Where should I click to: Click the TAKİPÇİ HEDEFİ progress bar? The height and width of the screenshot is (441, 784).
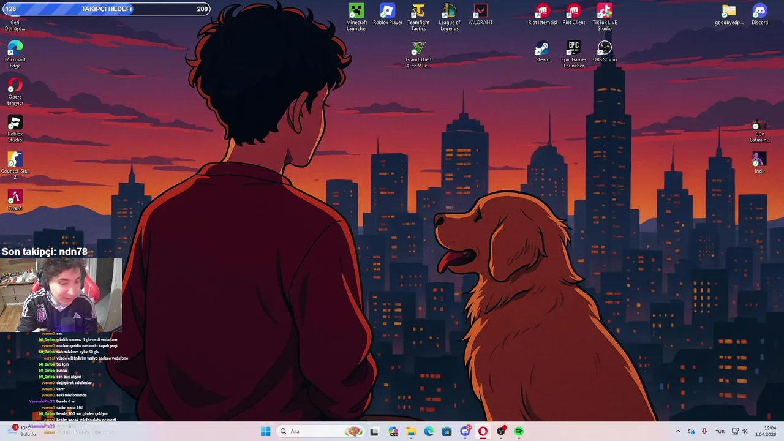[106, 9]
